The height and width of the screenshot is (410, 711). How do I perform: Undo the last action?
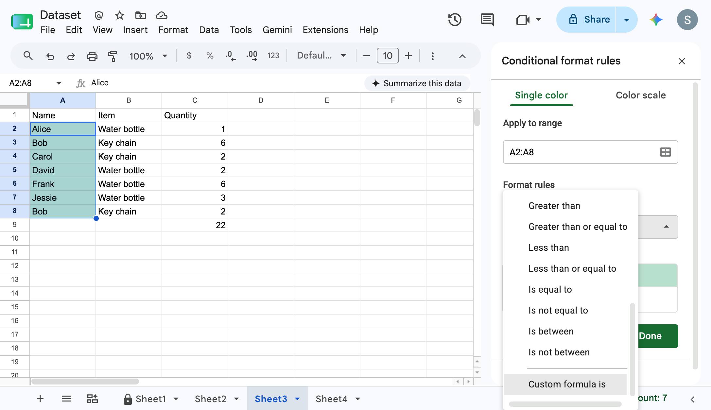pos(50,56)
